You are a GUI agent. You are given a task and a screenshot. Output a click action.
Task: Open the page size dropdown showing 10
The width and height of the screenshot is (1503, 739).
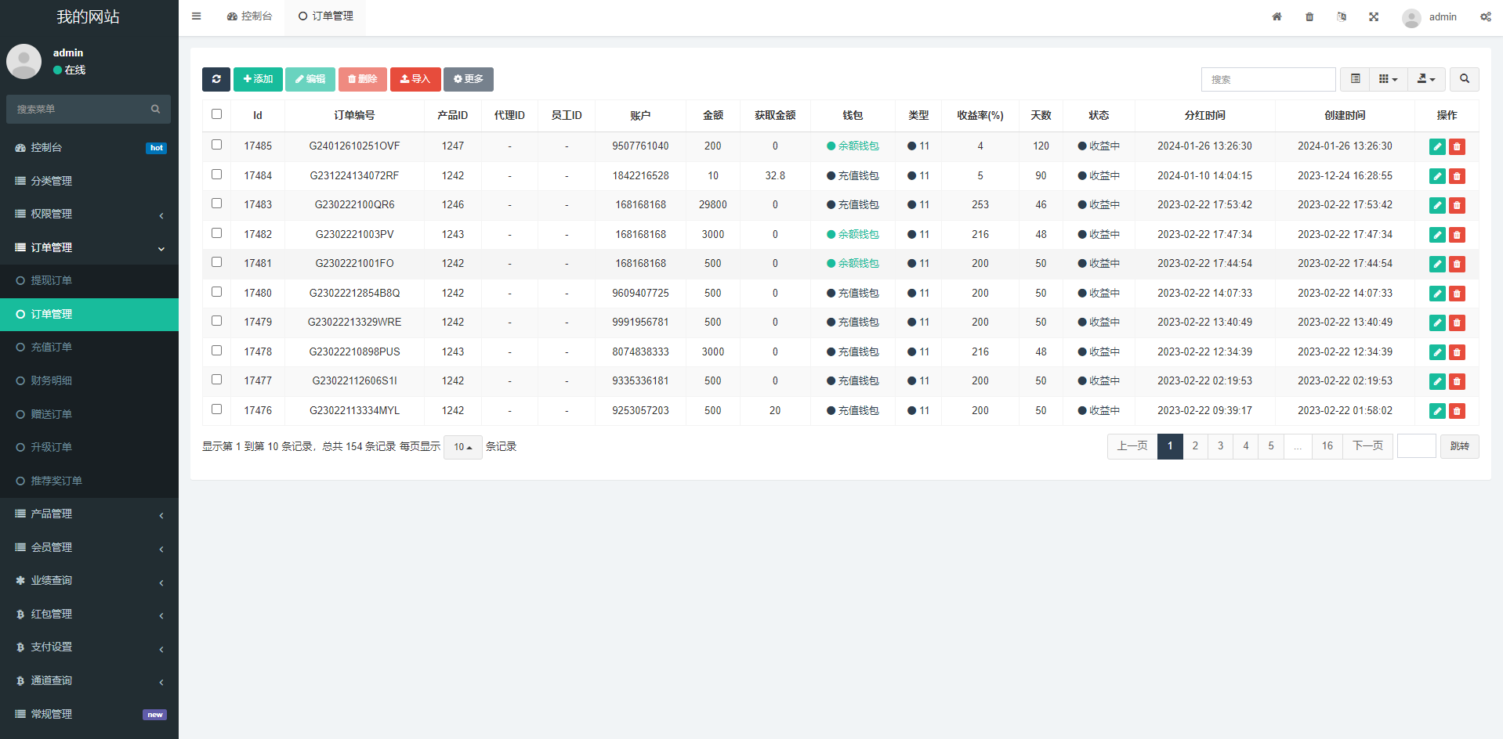pyautogui.click(x=462, y=447)
